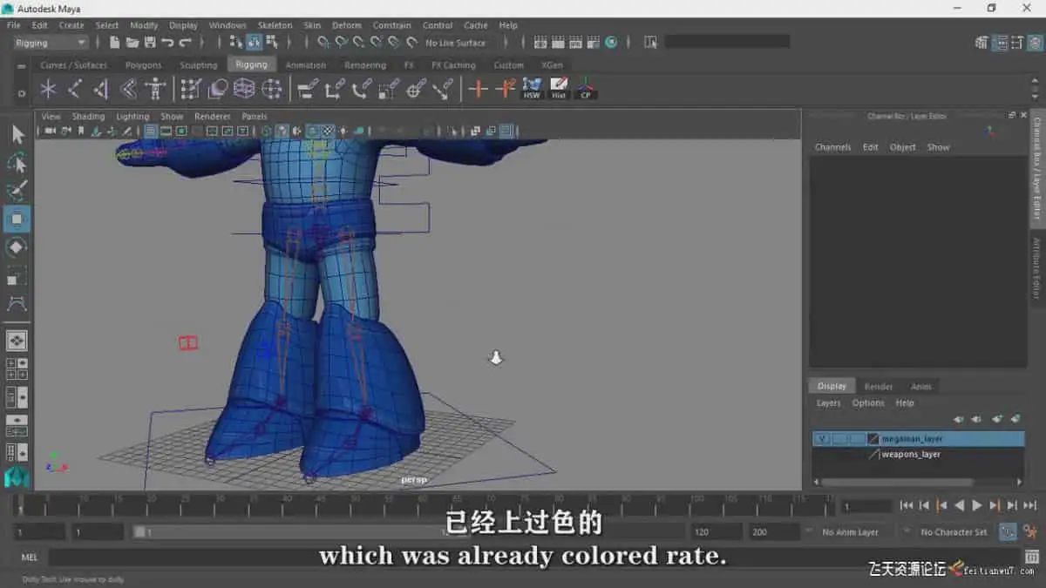This screenshot has height=588, width=1046.
Task: Open the Constrain menu
Action: pyautogui.click(x=391, y=25)
